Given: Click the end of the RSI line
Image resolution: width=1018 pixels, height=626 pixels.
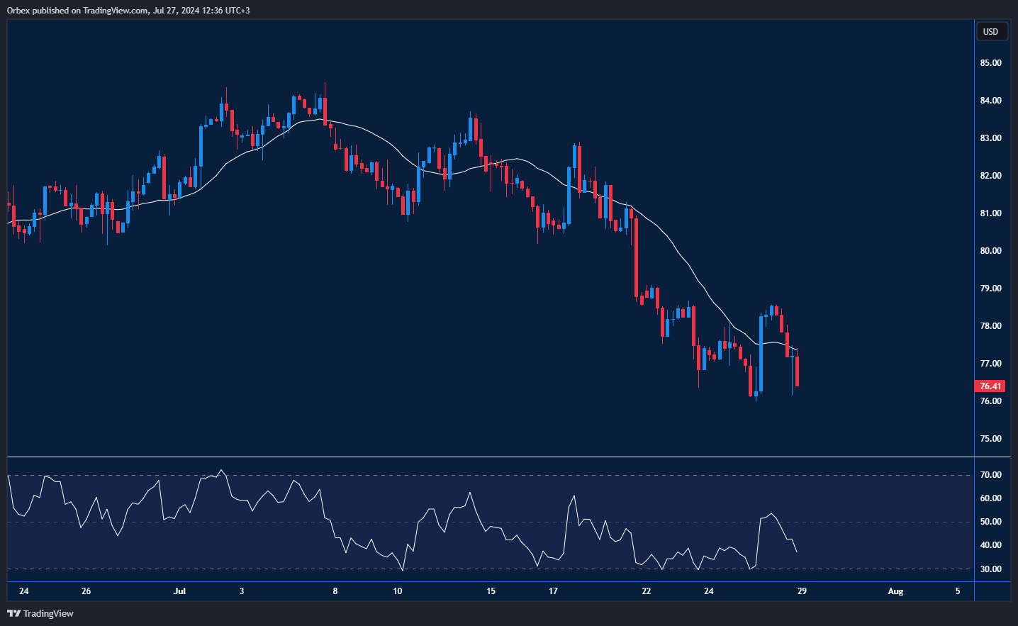Looking at the screenshot, I should [x=797, y=552].
